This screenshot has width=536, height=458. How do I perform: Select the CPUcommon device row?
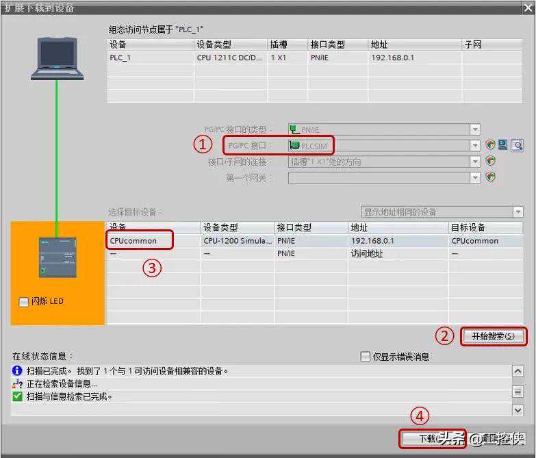(314, 241)
